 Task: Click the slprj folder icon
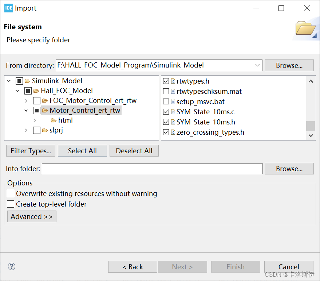(x=45, y=130)
